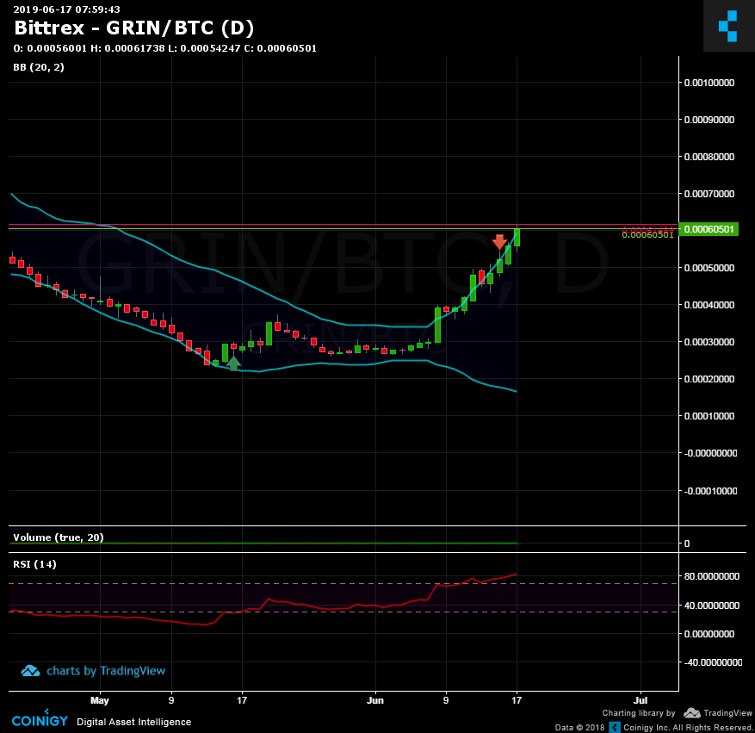Click the 'Digital Asset Intelligence' tagline
Image resolution: width=755 pixels, height=733 pixels.
tap(133, 722)
